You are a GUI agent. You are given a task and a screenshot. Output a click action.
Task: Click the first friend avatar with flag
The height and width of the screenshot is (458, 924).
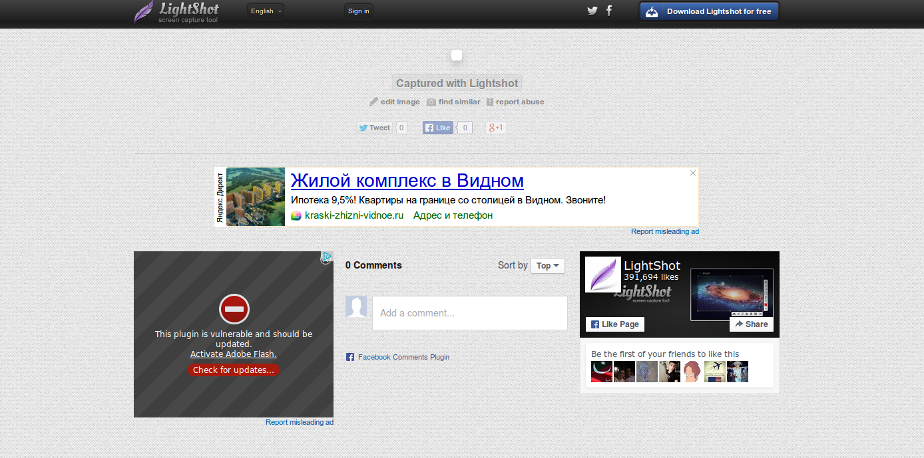tap(602, 372)
